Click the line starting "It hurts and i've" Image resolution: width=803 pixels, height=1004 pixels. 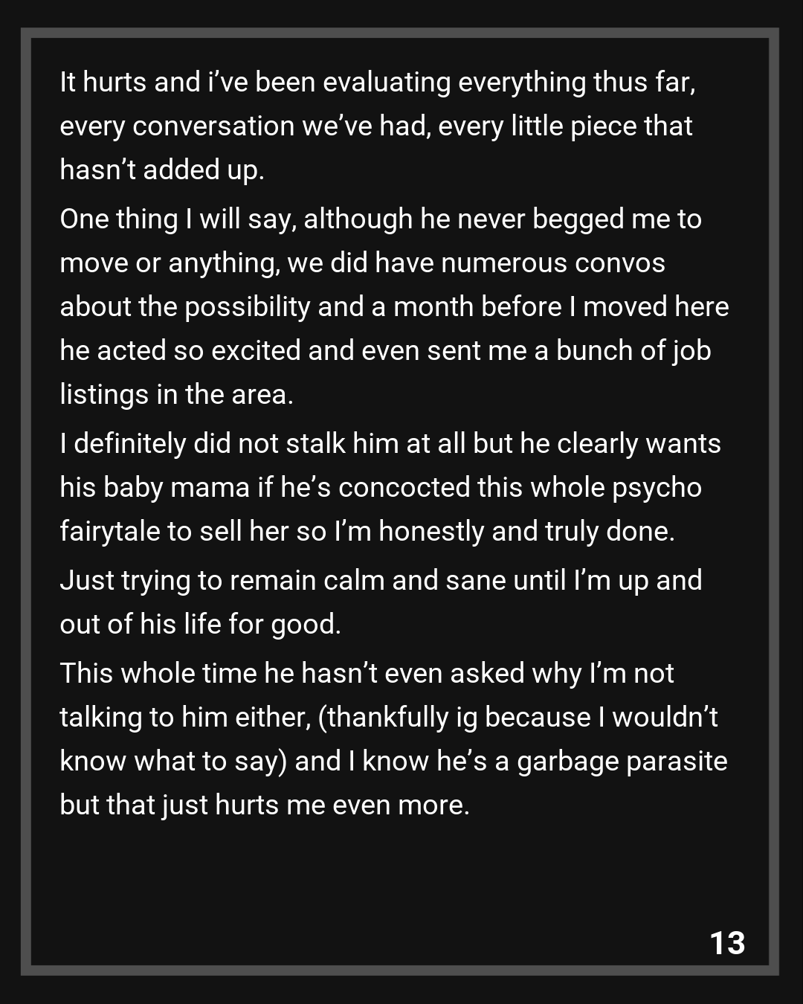pyautogui.click(x=378, y=82)
